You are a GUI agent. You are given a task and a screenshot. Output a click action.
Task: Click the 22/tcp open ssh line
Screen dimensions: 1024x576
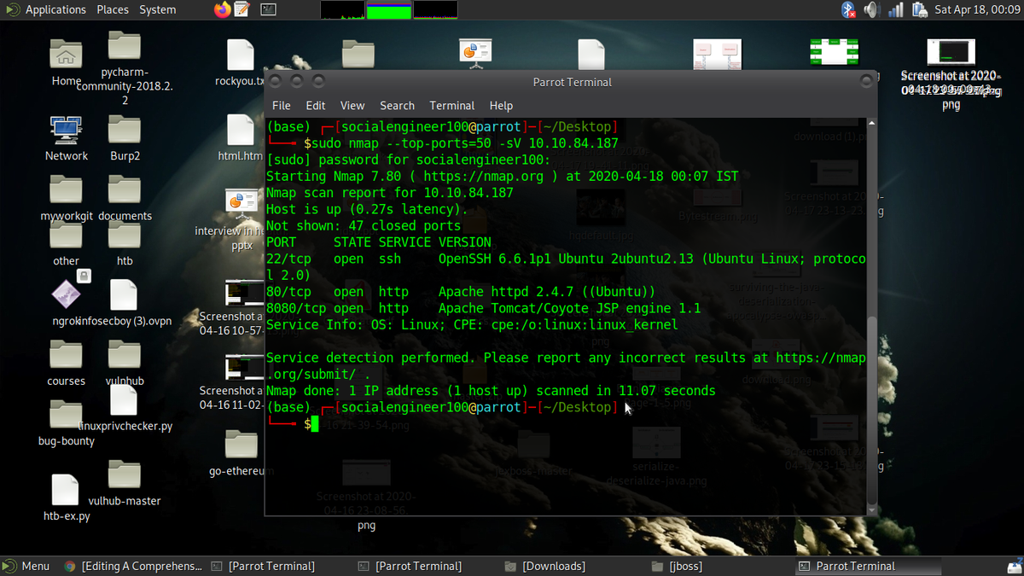[567, 267]
